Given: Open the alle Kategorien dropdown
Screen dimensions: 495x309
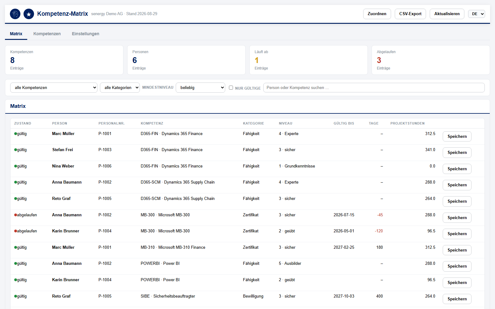Looking at the screenshot, I should point(120,88).
